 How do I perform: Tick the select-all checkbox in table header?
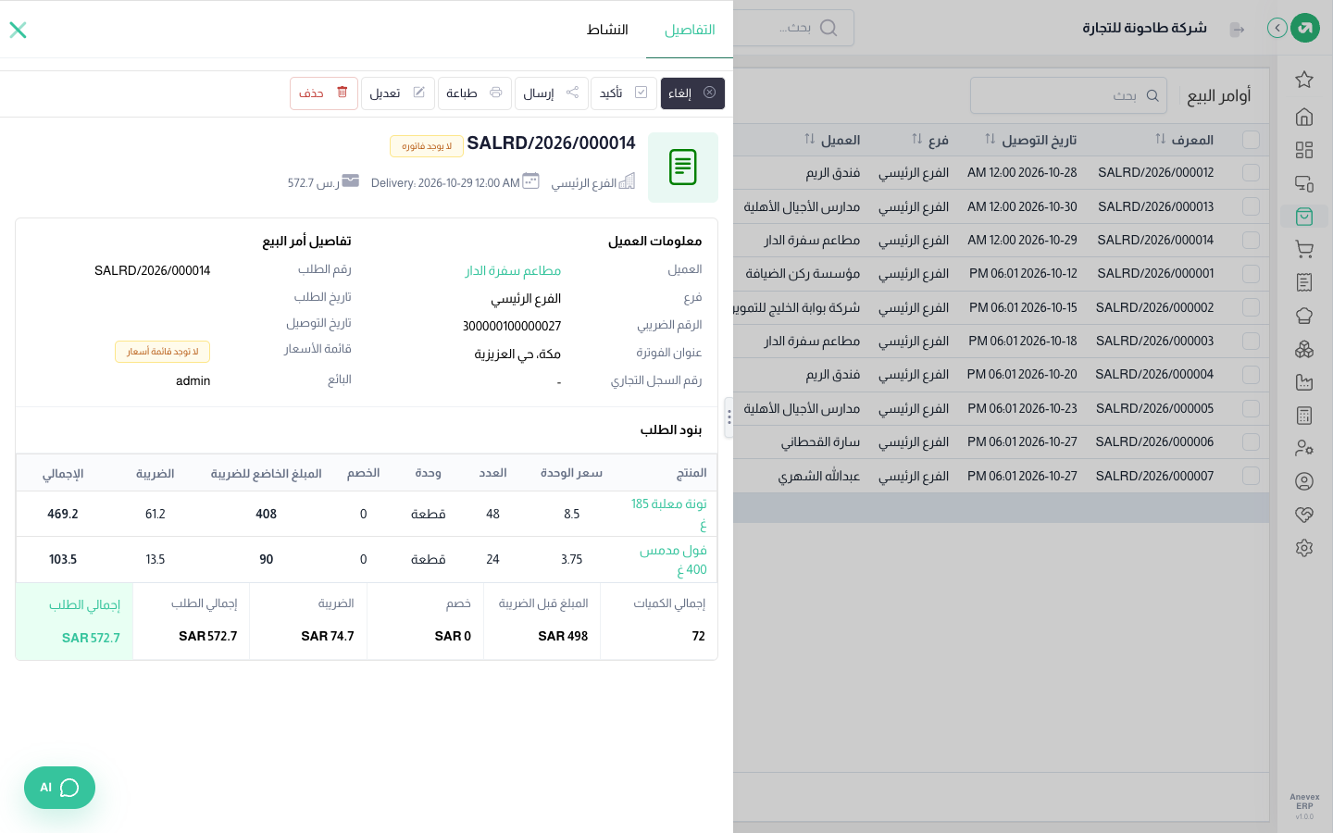click(x=1252, y=140)
